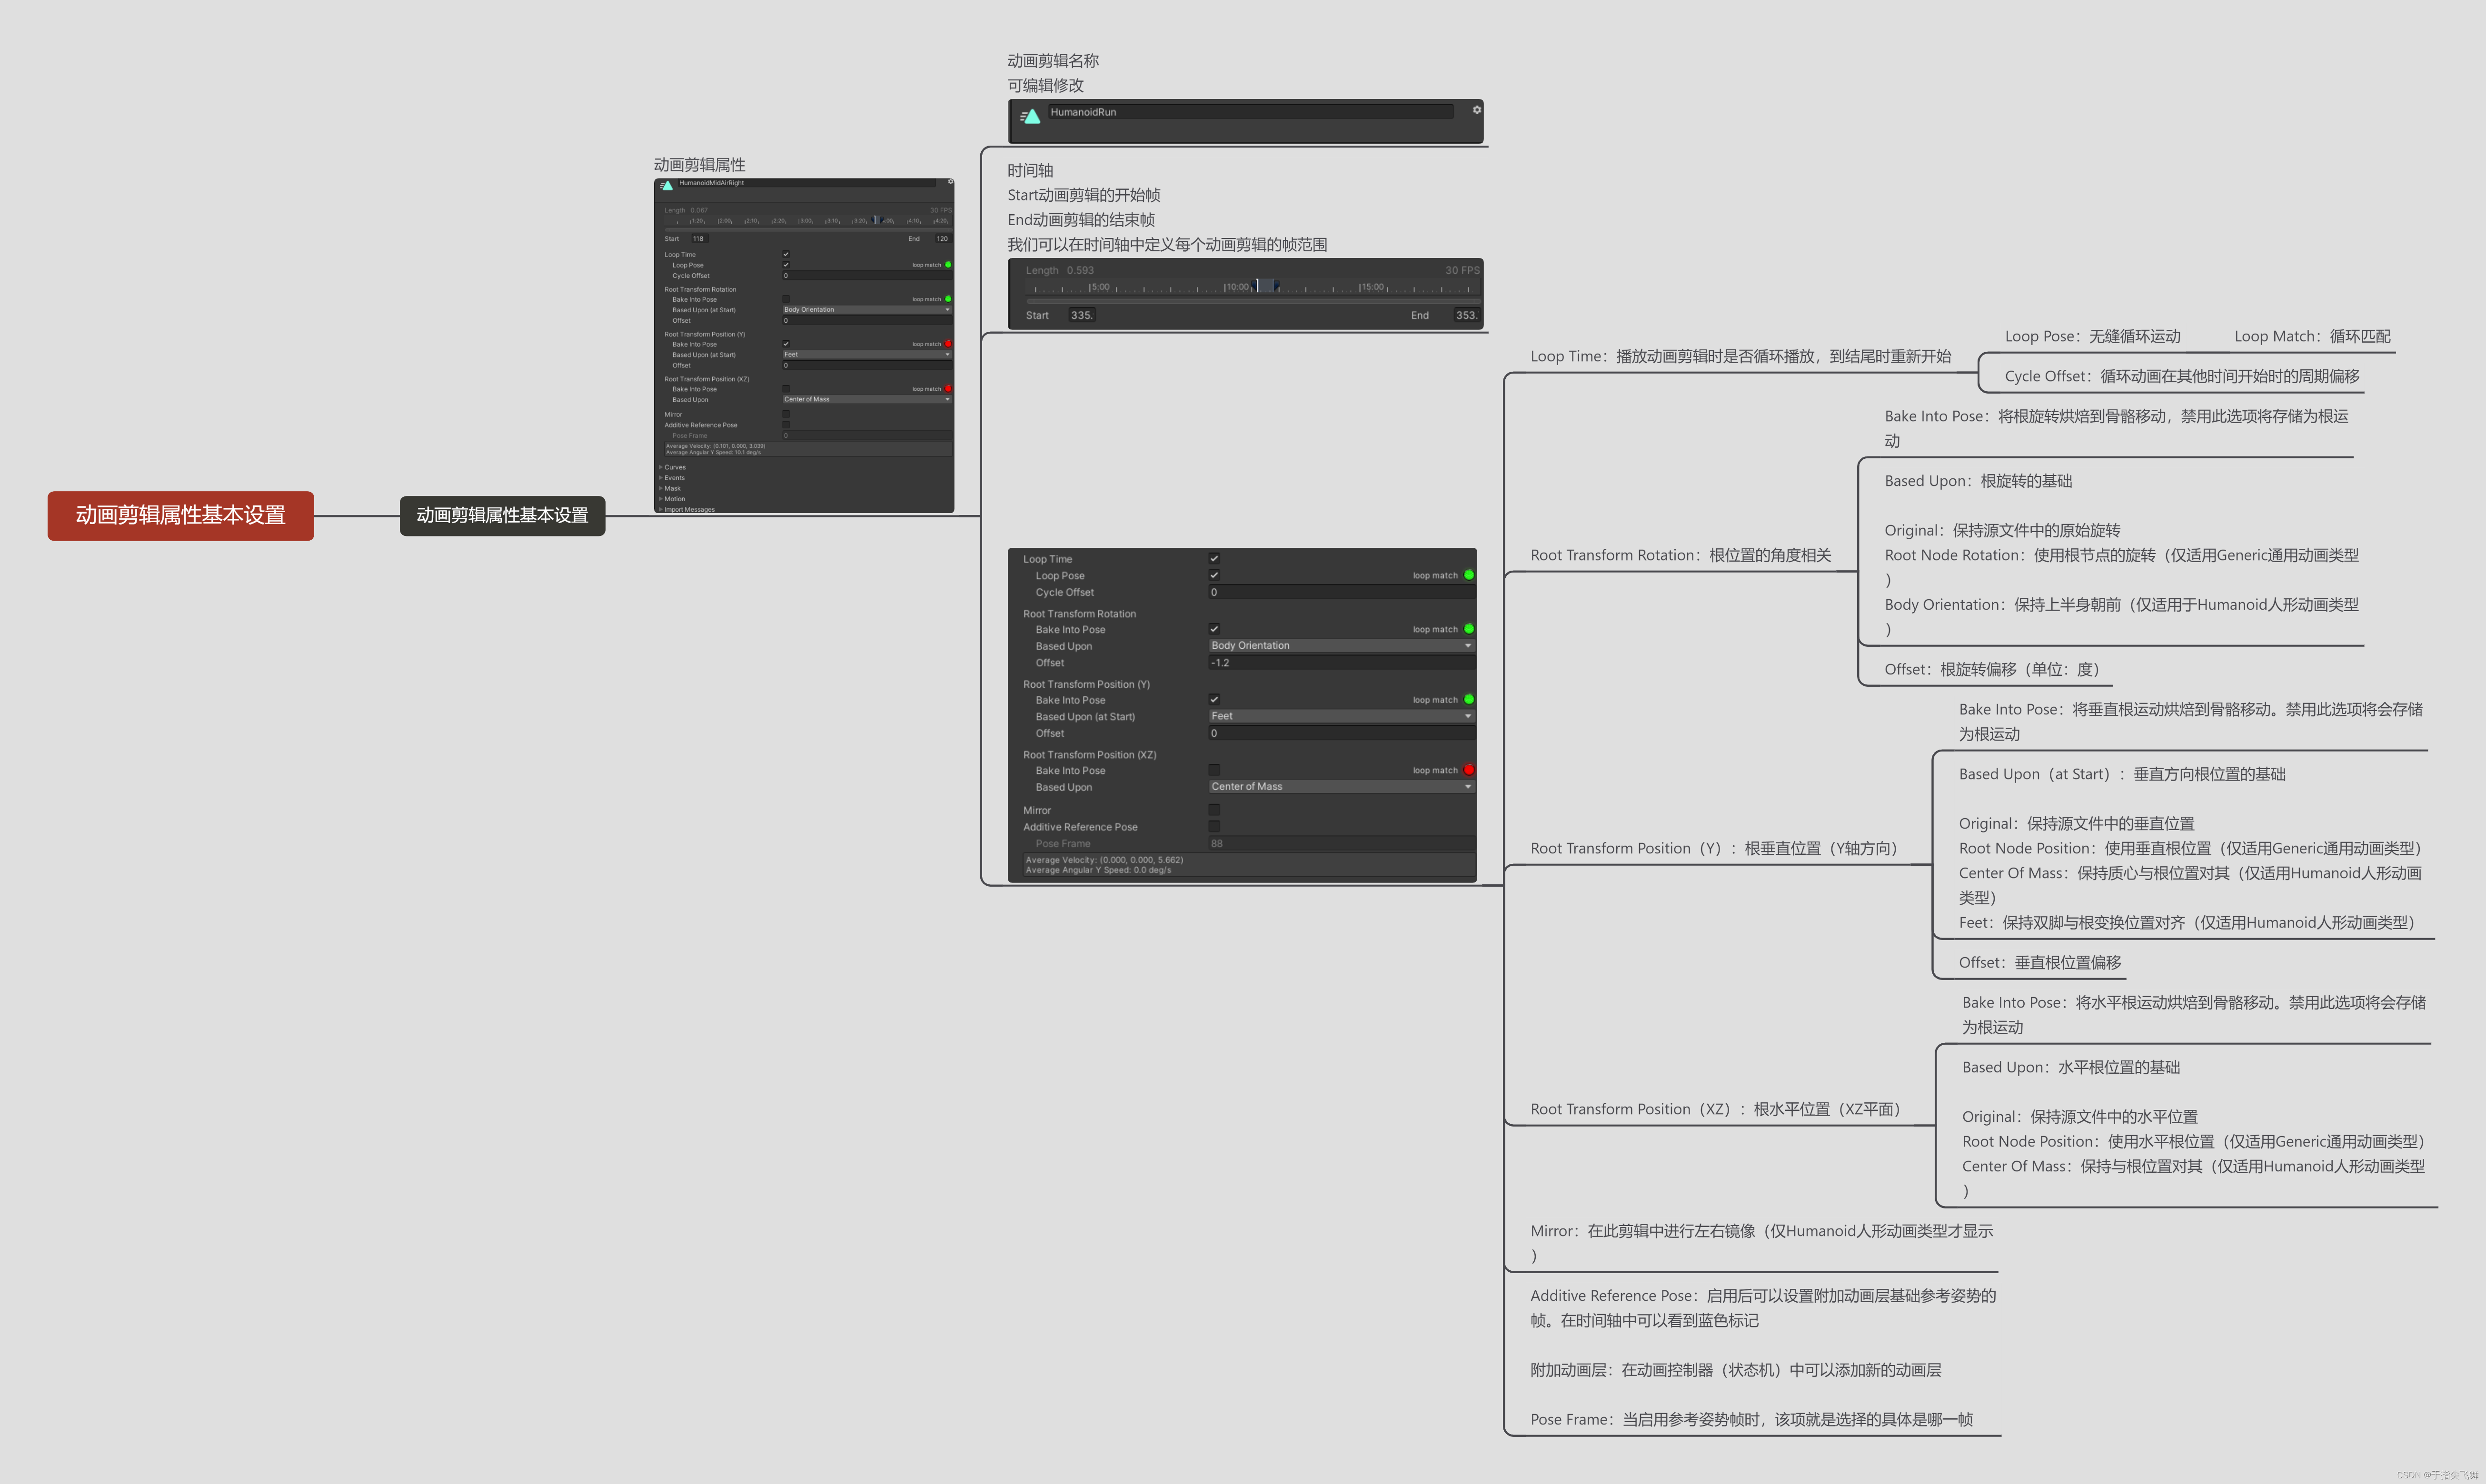The image size is (2486, 1484).
Task: Click the HumanoidRun clip name field
Action: point(1250,112)
